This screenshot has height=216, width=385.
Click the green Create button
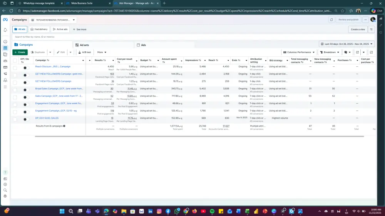click(20, 52)
